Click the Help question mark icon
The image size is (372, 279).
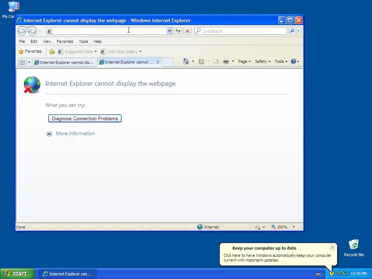294,61
